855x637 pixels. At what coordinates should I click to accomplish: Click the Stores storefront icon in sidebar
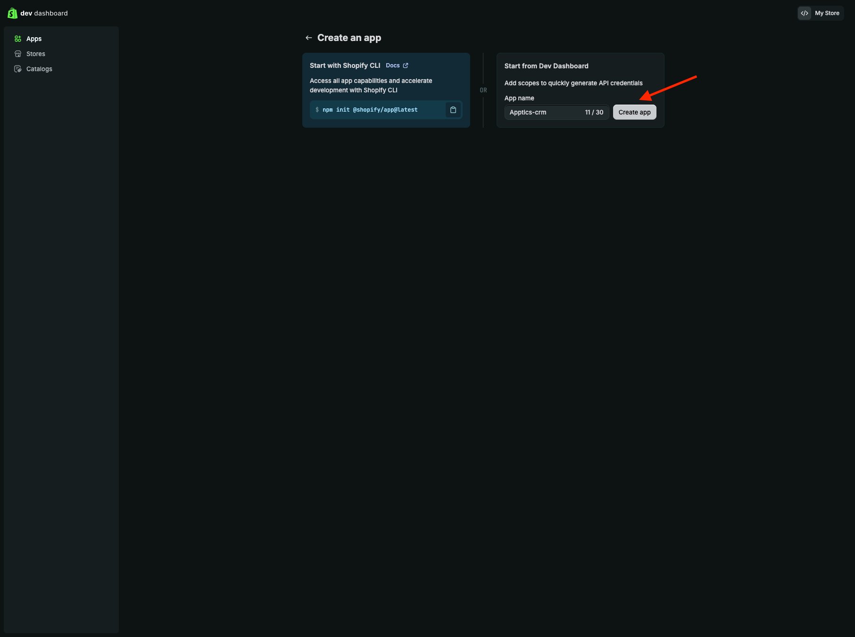[x=18, y=54]
